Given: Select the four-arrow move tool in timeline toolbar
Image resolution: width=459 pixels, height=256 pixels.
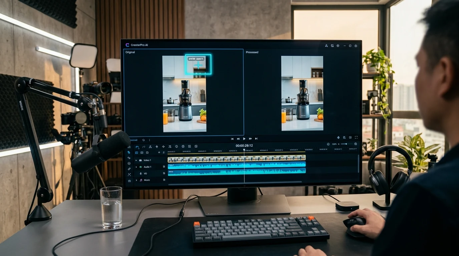Looking at the screenshot, I should click(157, 147).
